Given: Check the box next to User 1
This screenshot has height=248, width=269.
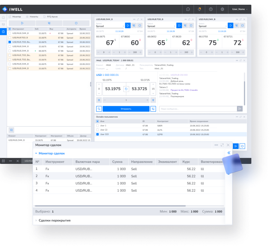Looking at the screenshot, I should coord(97,125).
